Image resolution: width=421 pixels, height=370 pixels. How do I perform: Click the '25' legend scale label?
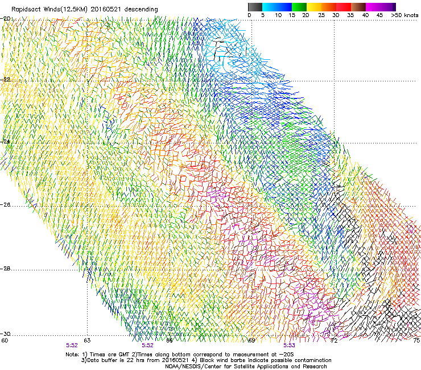click(x=321, y=15)
